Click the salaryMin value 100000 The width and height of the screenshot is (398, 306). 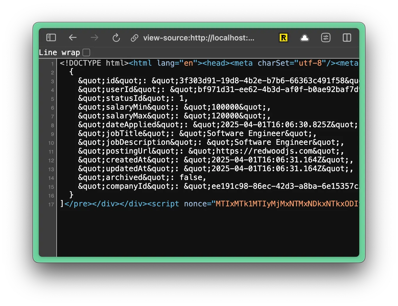[225, 107]
